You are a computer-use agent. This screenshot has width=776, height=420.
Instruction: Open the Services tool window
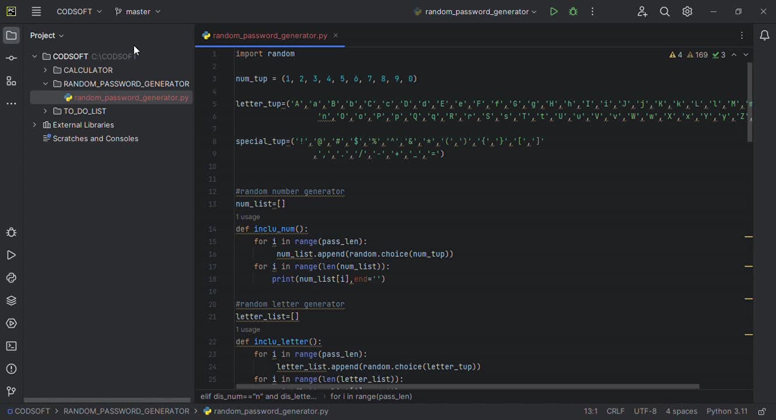point(11,323)
